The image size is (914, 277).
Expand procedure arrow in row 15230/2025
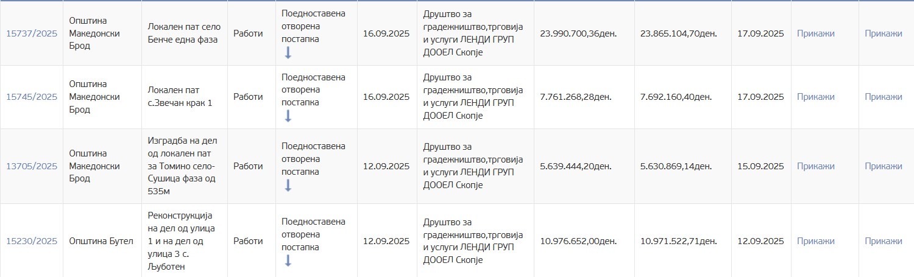[288, 261]
